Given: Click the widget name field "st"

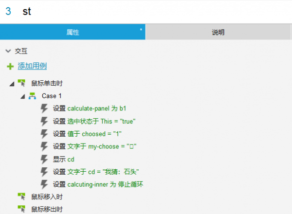Looking at the screenshot, I should pos(146,11).
